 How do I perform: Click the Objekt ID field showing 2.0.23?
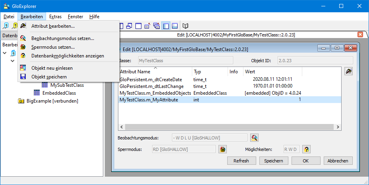click(315, 60)
